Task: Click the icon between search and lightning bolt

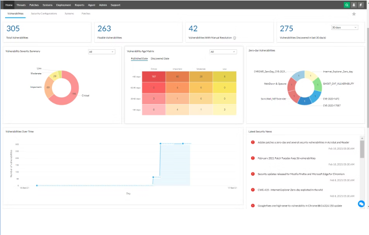Action: pos(354,5)
